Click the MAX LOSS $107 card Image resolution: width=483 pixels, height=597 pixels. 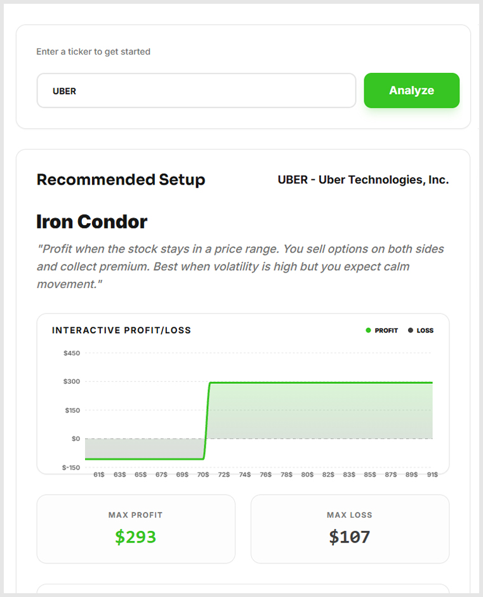350,528
